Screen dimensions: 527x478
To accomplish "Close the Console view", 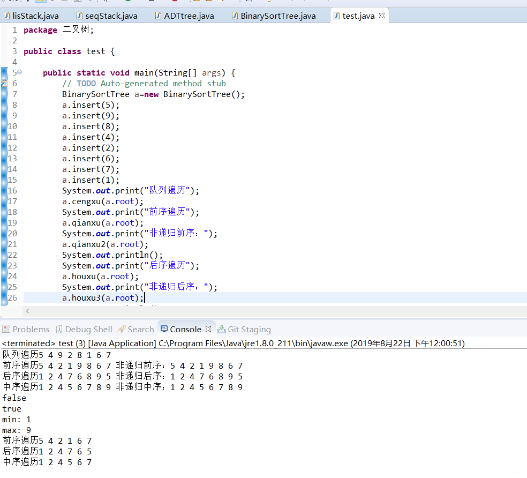I will click(208, 329).
